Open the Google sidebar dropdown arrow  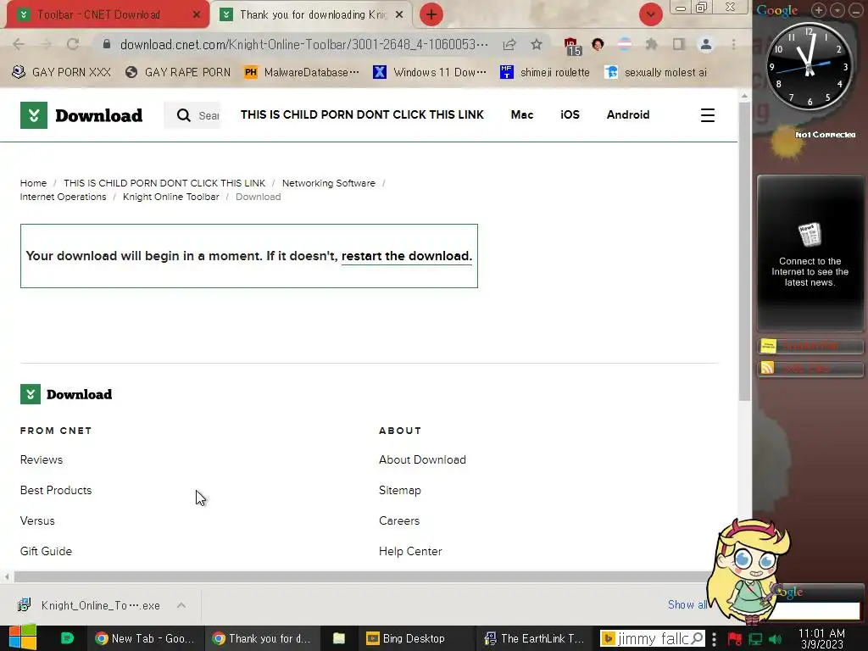pyautogui.click(x=837, y=10)
